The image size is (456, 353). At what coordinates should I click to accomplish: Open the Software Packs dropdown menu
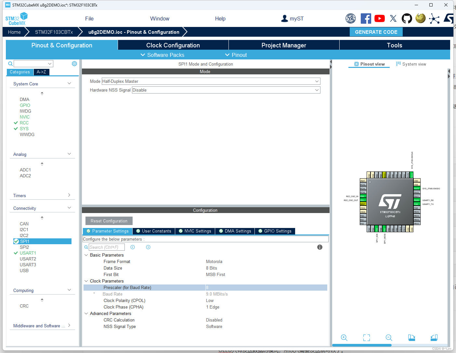coord(162,55)
